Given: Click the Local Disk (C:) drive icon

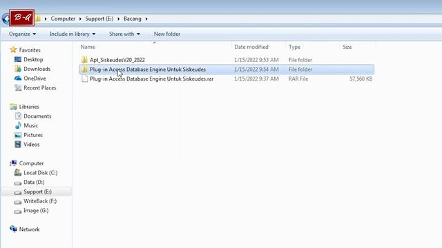Looking at the screenshot, I should click(x=18, y=172).
